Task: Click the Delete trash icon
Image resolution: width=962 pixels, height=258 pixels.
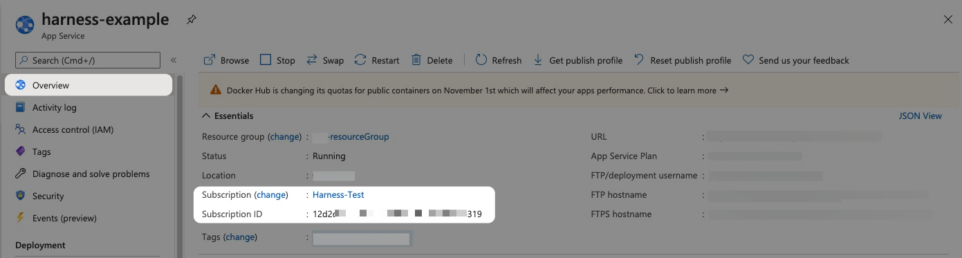Action: tap(416, 60)
